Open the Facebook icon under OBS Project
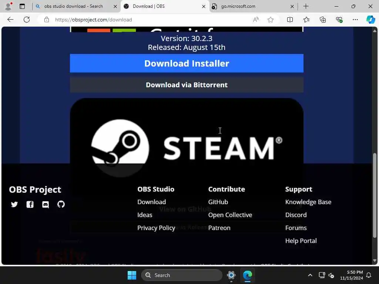Screen dimensions: 379x284 pyautogui.click(x=30, y=204)
